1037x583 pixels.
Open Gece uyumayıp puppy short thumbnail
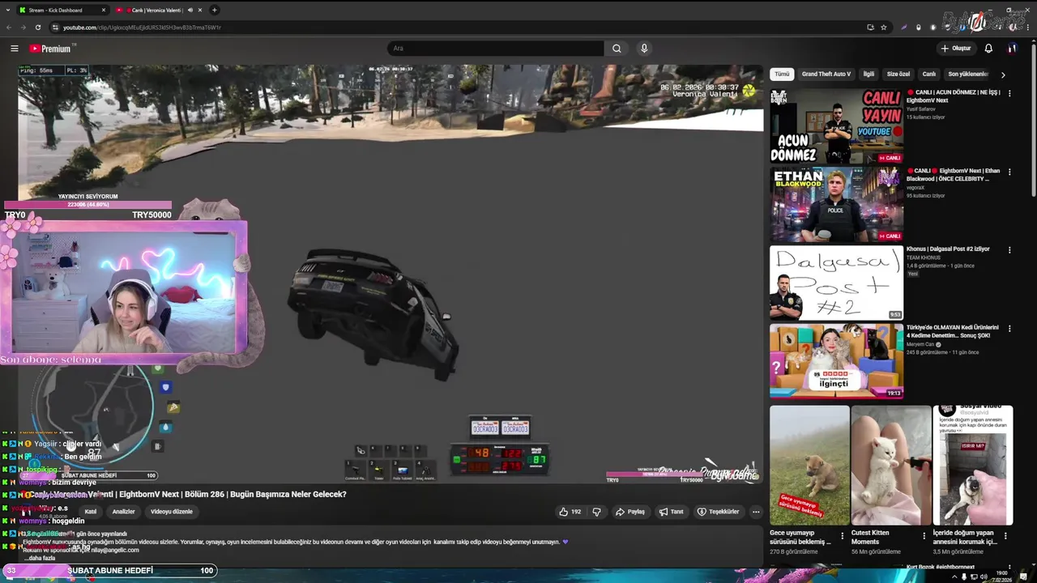click(x=809, y=465)
